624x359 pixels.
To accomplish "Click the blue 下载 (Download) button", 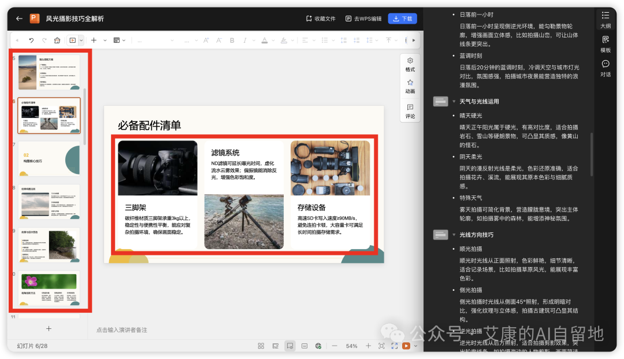I will [x=402, y=18].
